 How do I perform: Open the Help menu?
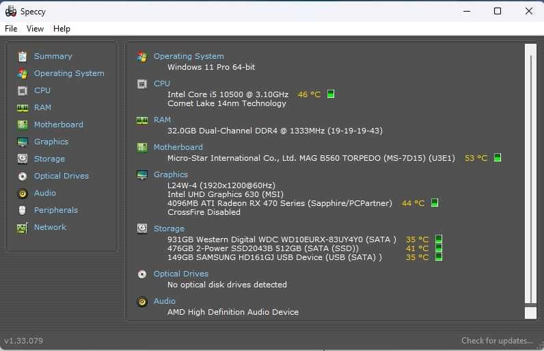(x=62, y=29)
